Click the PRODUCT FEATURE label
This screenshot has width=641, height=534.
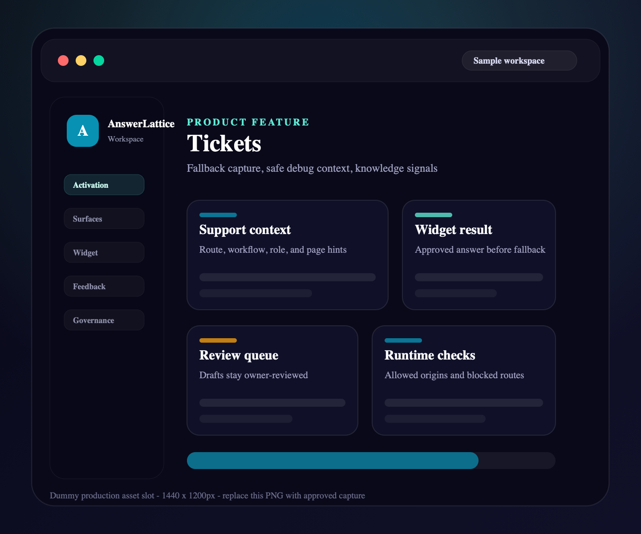coord(248,122)
